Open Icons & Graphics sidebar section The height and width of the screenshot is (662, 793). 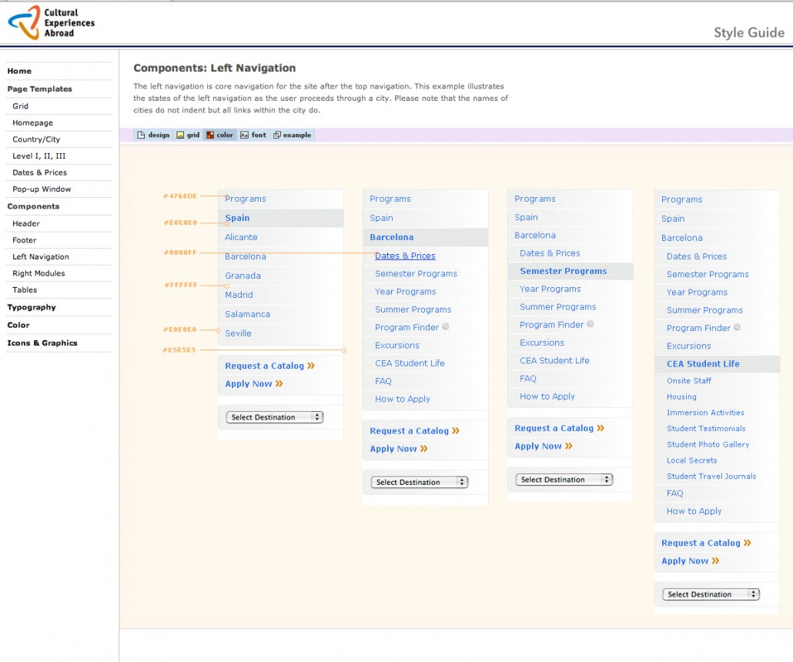pos(42,343)
